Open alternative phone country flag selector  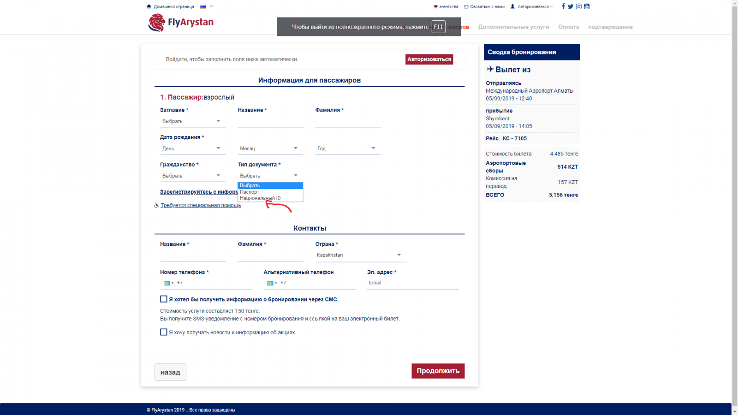pos(272,283)
